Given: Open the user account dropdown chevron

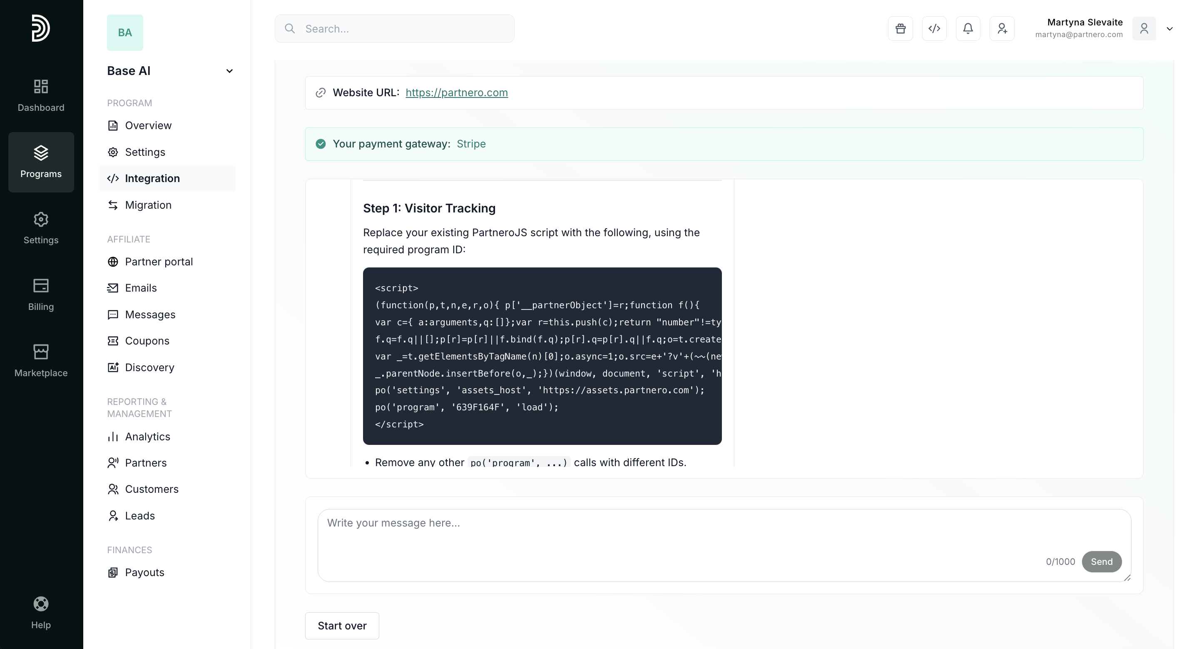Looking at the screenshot, I should point(1169,29).
